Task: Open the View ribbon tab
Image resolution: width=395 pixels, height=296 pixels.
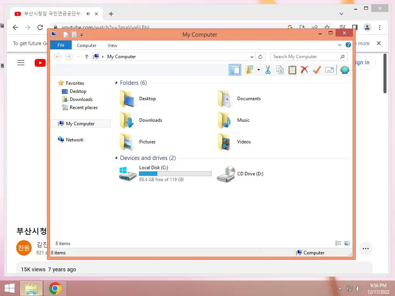Action: pyautogui.click(x=112, y=45)
